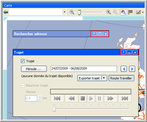Select the house search magnifier tool

coord(124,12)
